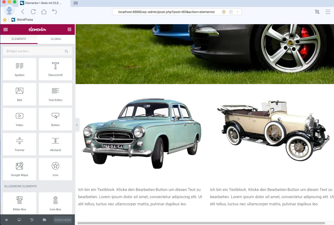Select the Bild widget

click(19, 94)
